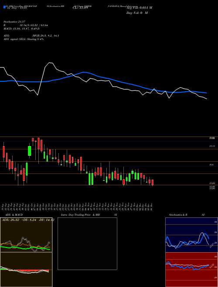The width and height of the screenshot is (218, 287).
Task: Click the 'SI 14/3: 63.32 / 61.64' reading
Action: [x=34, y=25]
